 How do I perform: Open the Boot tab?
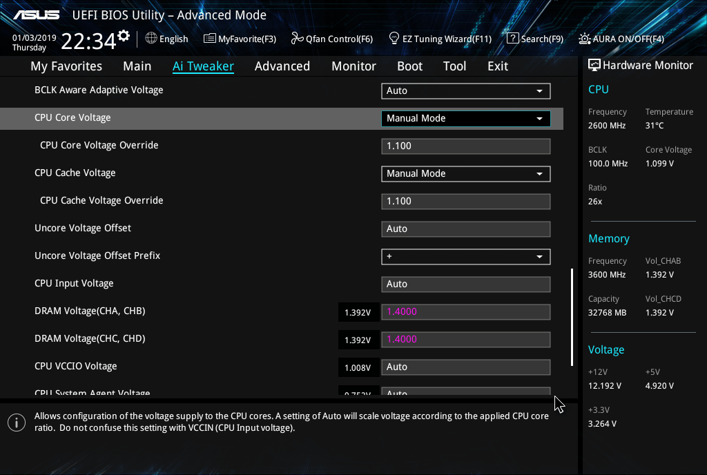[x=410, y=66]
